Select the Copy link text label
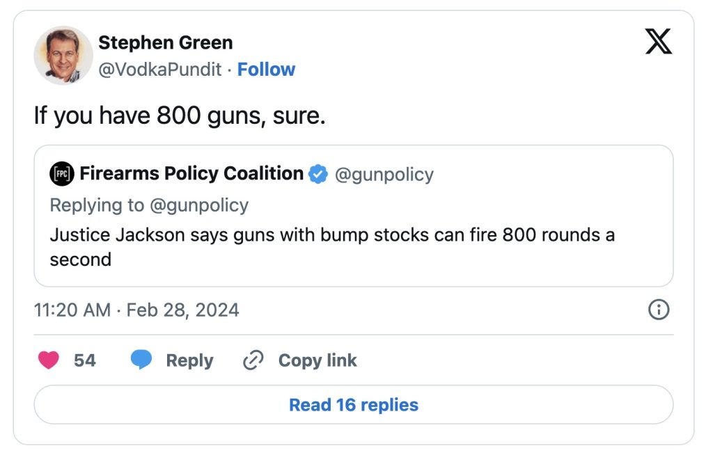 [318, 360]
